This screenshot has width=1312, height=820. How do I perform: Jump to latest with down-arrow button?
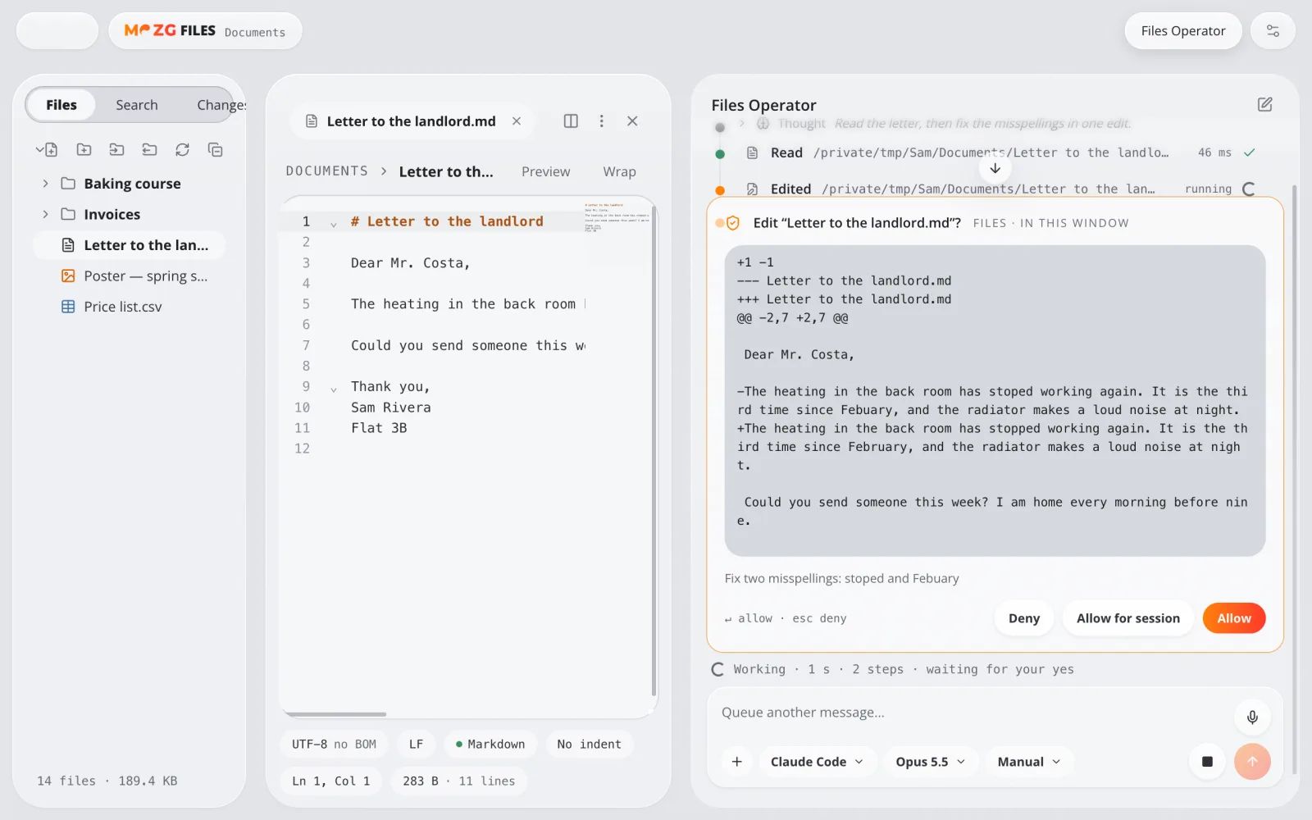(995, 168)
